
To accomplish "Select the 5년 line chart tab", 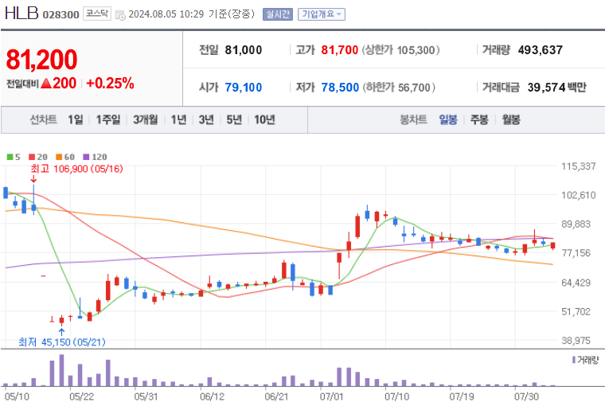I will 234,119.
